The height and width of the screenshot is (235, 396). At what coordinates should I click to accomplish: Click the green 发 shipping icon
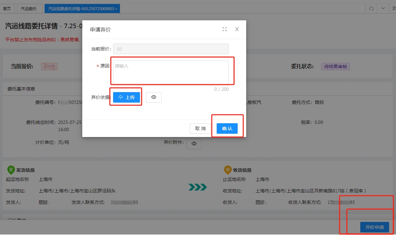(x=11, y=170)
